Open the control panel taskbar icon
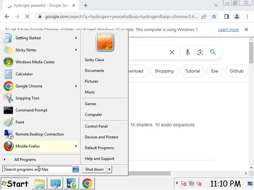254x190 pixels. pyautogui.click(x=55, y=184)
